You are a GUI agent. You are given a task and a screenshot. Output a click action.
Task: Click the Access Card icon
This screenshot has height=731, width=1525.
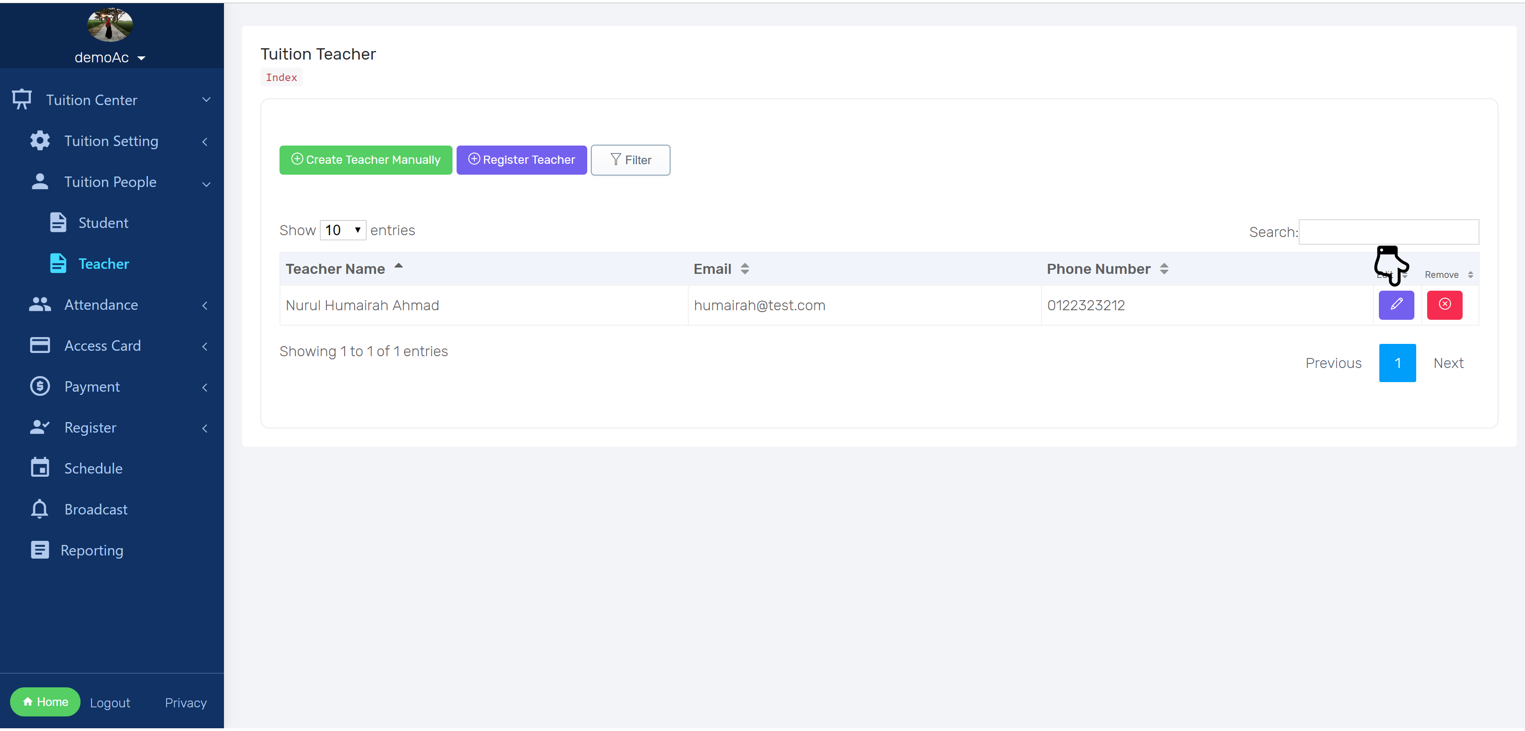point(40,345)
